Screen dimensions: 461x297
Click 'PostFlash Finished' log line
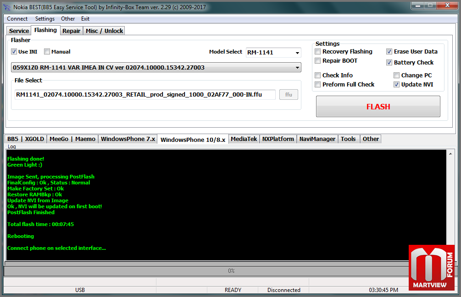(31, 212)
